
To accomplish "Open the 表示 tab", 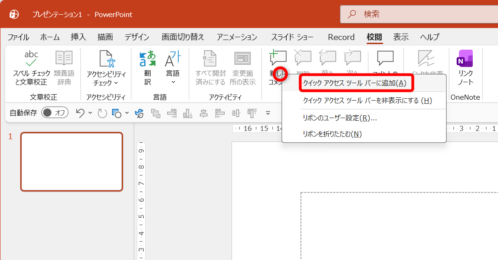I will (401, 37).
